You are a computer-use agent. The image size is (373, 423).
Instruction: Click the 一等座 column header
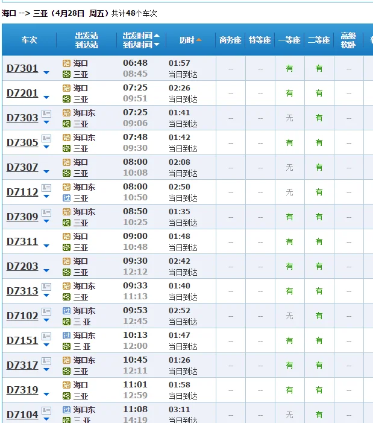tap(289, 40)
